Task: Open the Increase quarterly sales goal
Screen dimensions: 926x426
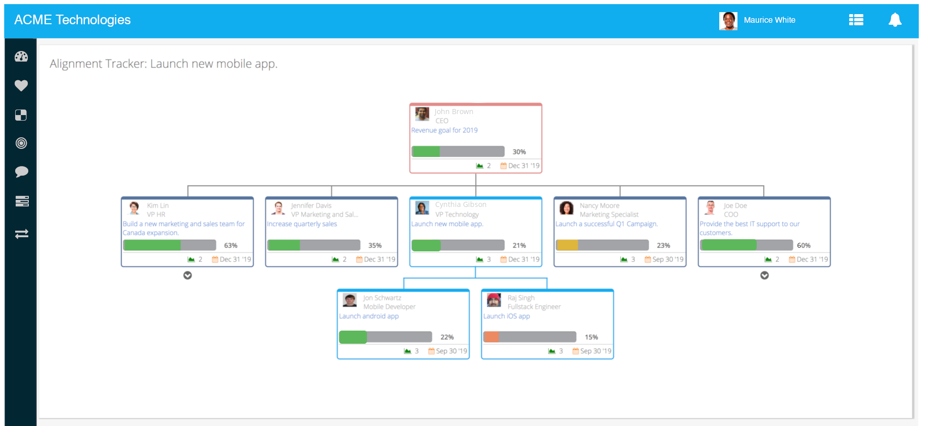Action: [302, 224]
